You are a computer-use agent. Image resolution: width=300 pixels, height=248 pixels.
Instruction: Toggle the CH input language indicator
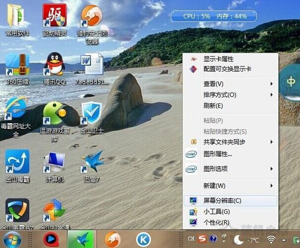click(x=191, y=239)
